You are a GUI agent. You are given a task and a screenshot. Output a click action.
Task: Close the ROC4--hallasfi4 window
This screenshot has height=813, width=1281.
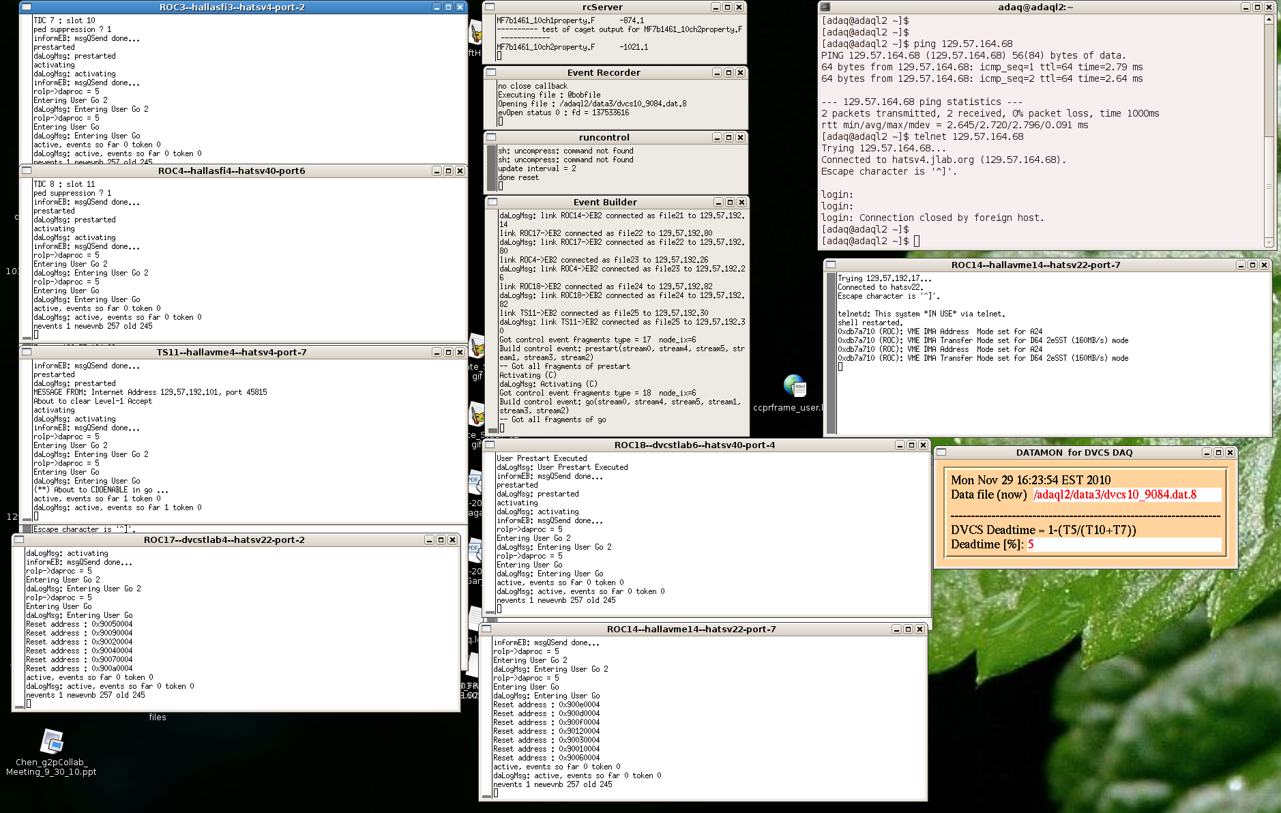pyautogui.click(x=460, y=171)
